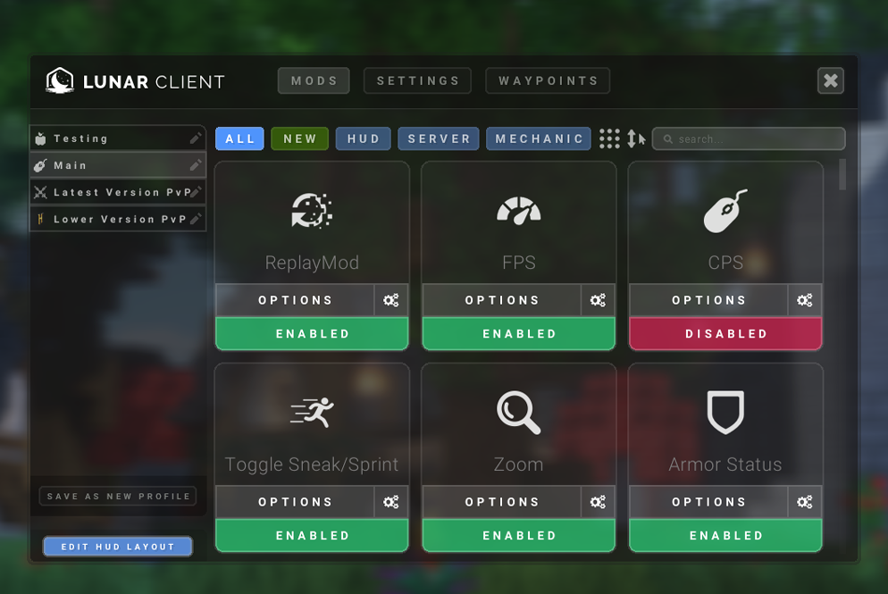Click SAVE AS NEW PROFILE
The height and width of the screenshot is (594, 888).
117,496
